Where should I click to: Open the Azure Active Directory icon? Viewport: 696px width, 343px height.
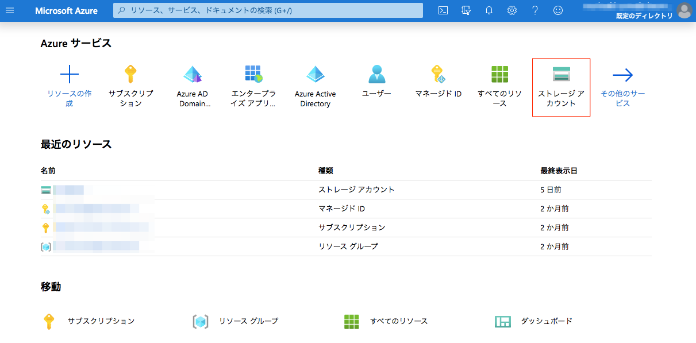[316, 75]
